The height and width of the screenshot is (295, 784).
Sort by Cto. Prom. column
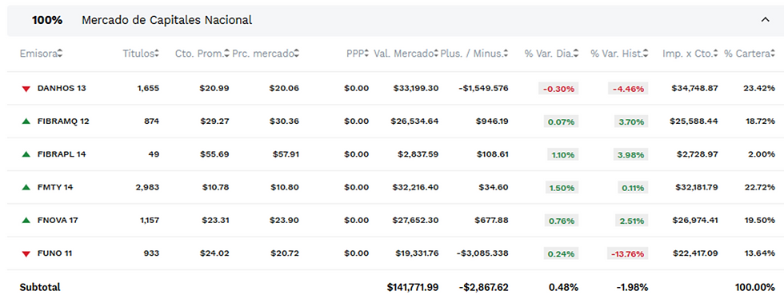point(202,54)
